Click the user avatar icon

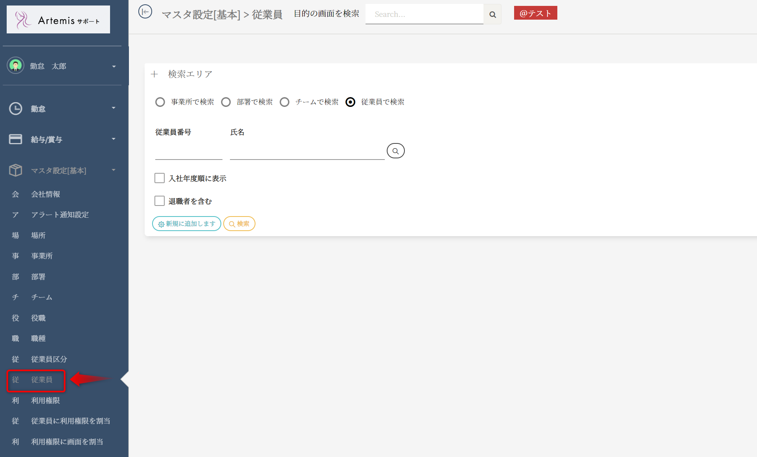point(16,66)
